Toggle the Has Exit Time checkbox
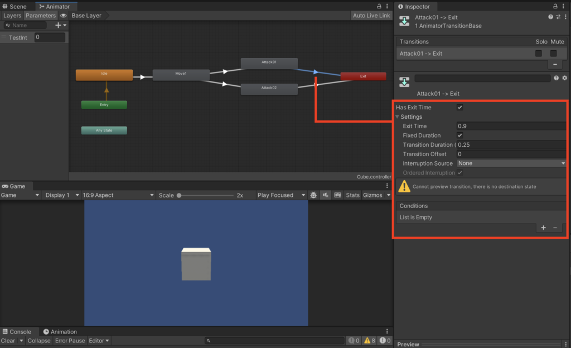Screen dimensions: 571x348 coord(460,107)
